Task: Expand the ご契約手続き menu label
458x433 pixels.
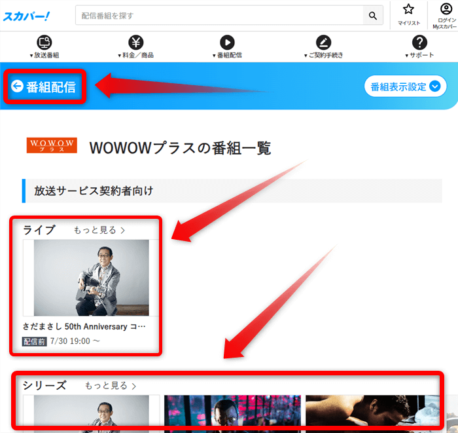Action: point(324,55)
